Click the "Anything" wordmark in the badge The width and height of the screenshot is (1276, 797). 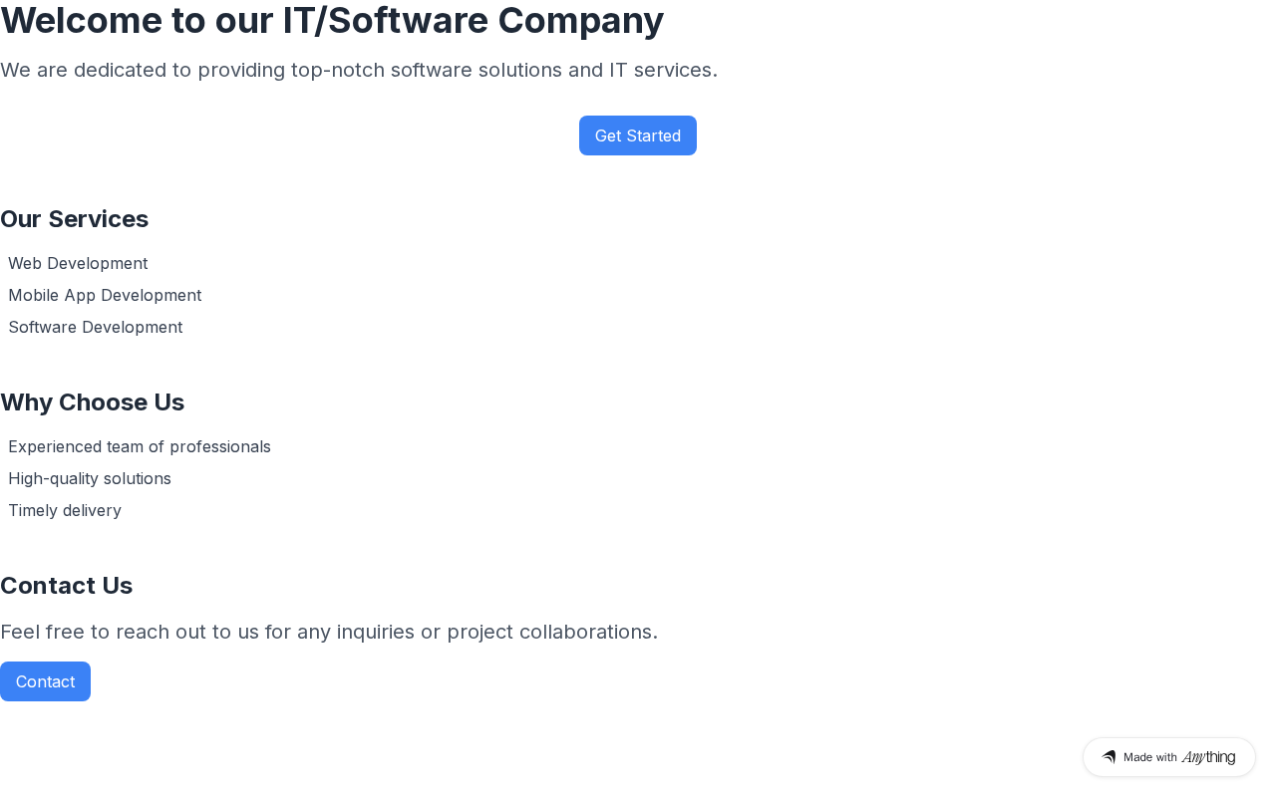pos(1208,757)
